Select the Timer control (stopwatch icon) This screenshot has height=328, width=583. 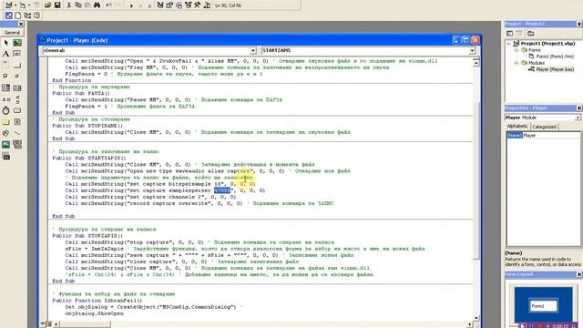click(6, 110)
